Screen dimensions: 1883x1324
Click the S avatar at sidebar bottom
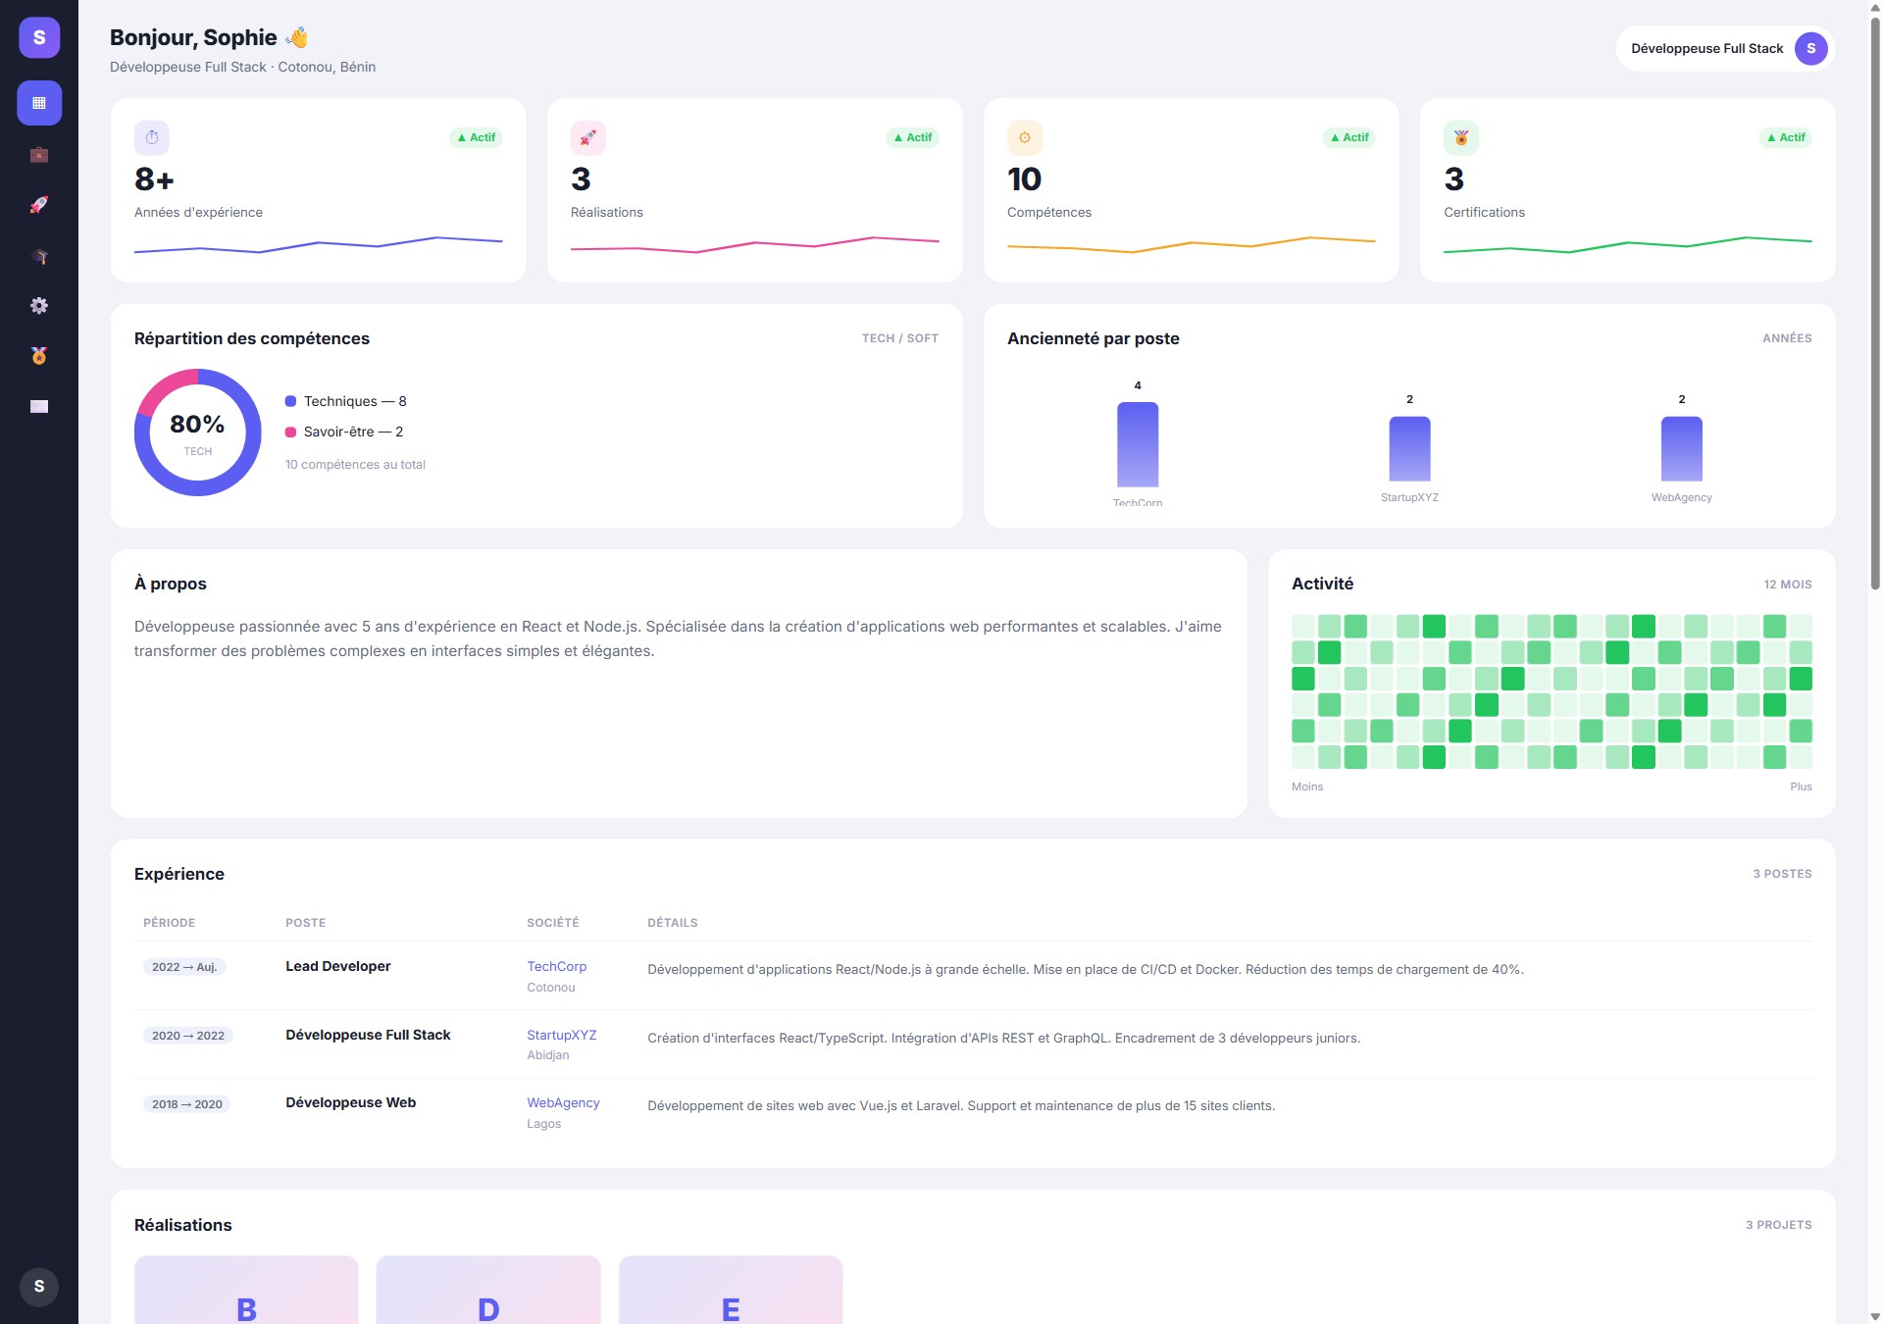[x=39, y=1286]
